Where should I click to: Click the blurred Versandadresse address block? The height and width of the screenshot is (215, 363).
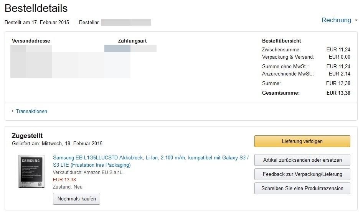70,61
